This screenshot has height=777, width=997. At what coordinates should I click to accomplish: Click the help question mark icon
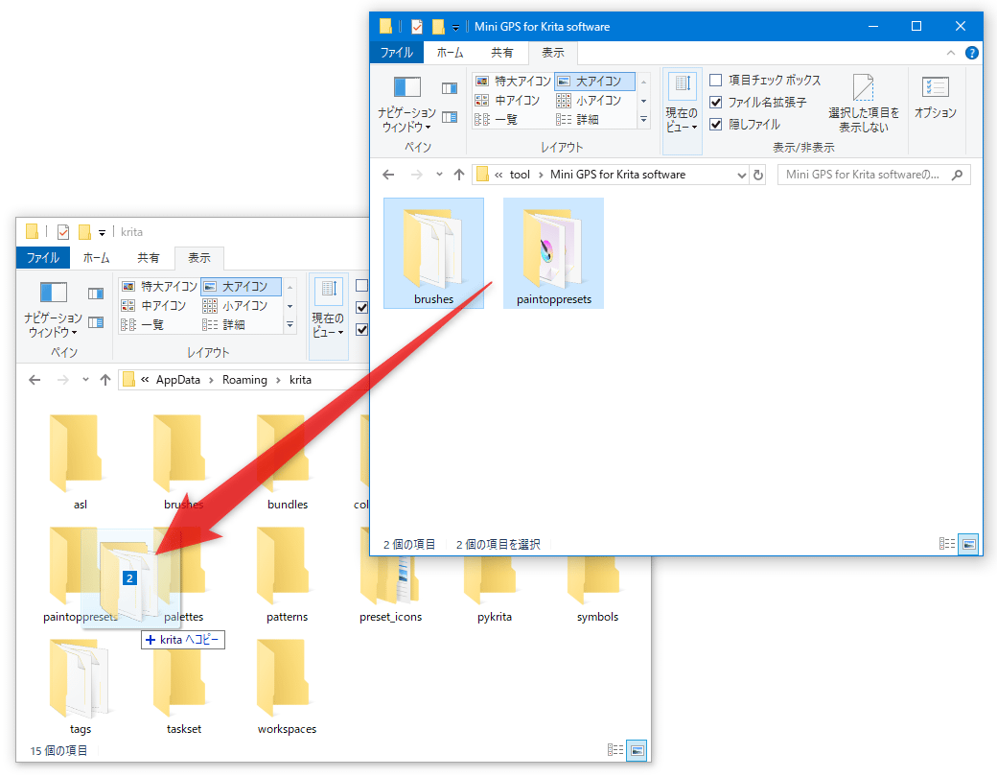click(x=971, y=53)
